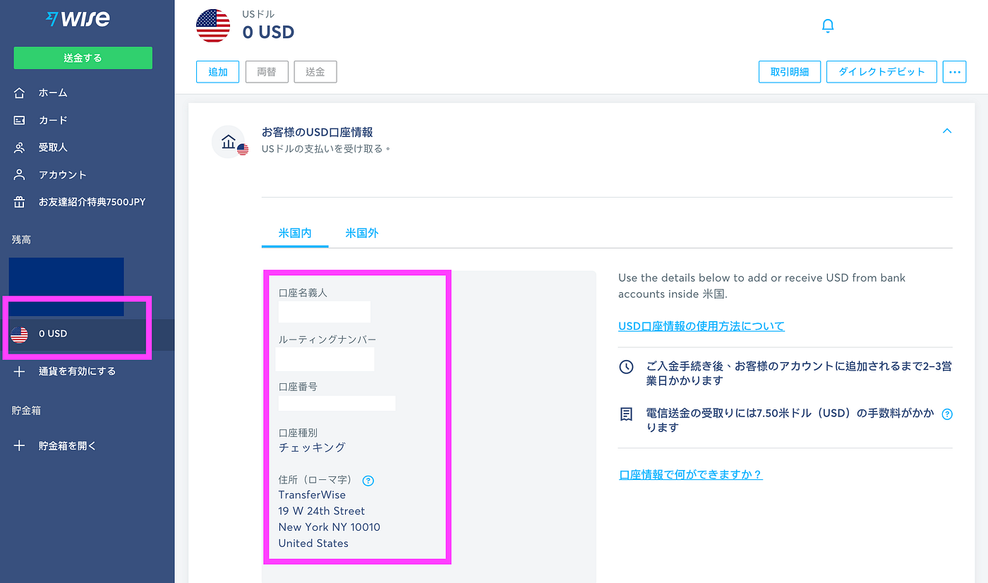
Task: Open ダイレクトデビット
Action: [x=881, y=72]
